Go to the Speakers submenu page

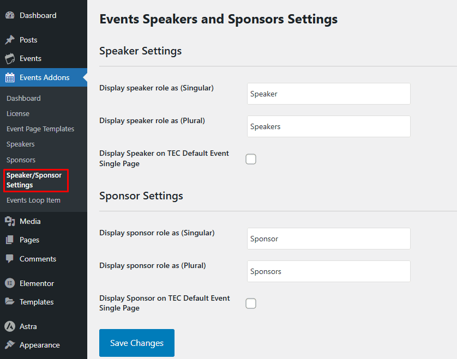tap(21, 144)
